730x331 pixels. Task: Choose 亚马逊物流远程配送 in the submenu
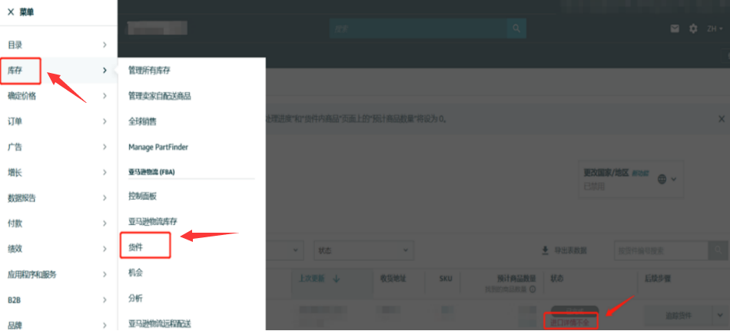tap(160, 323)
